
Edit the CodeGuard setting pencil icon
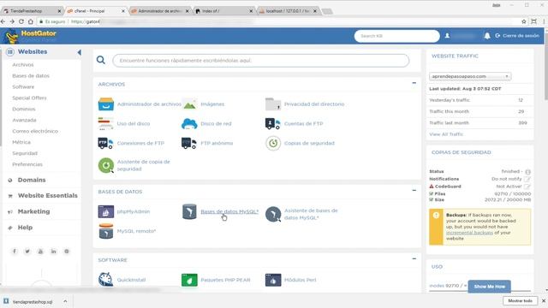(527, 187)
